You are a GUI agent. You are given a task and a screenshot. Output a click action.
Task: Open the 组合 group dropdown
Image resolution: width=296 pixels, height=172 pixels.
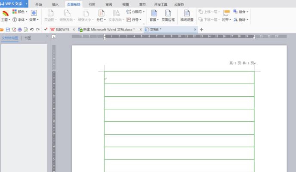240,12
